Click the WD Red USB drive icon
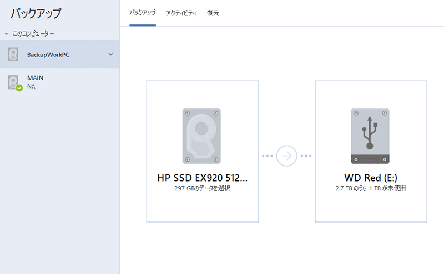The height and width of the screenshot is (274, 444). [370, 136]
